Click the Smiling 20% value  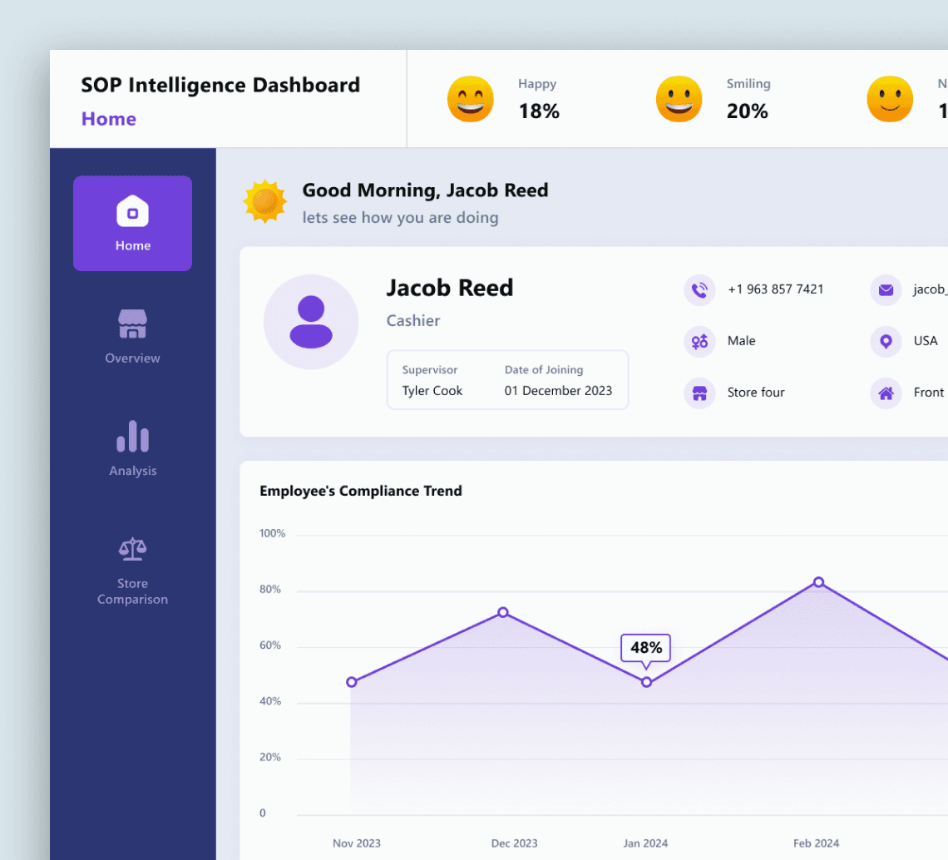pyautogui.click(x=748, y=111)
